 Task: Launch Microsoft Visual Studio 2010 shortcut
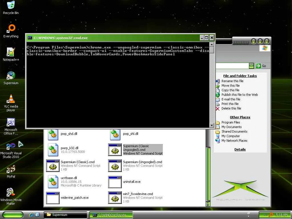click(11, 146)
